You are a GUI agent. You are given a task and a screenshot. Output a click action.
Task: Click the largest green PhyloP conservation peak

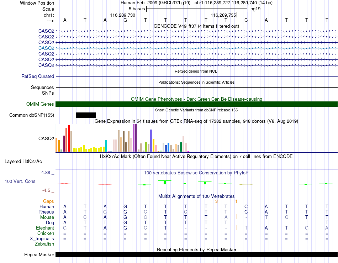165,182
